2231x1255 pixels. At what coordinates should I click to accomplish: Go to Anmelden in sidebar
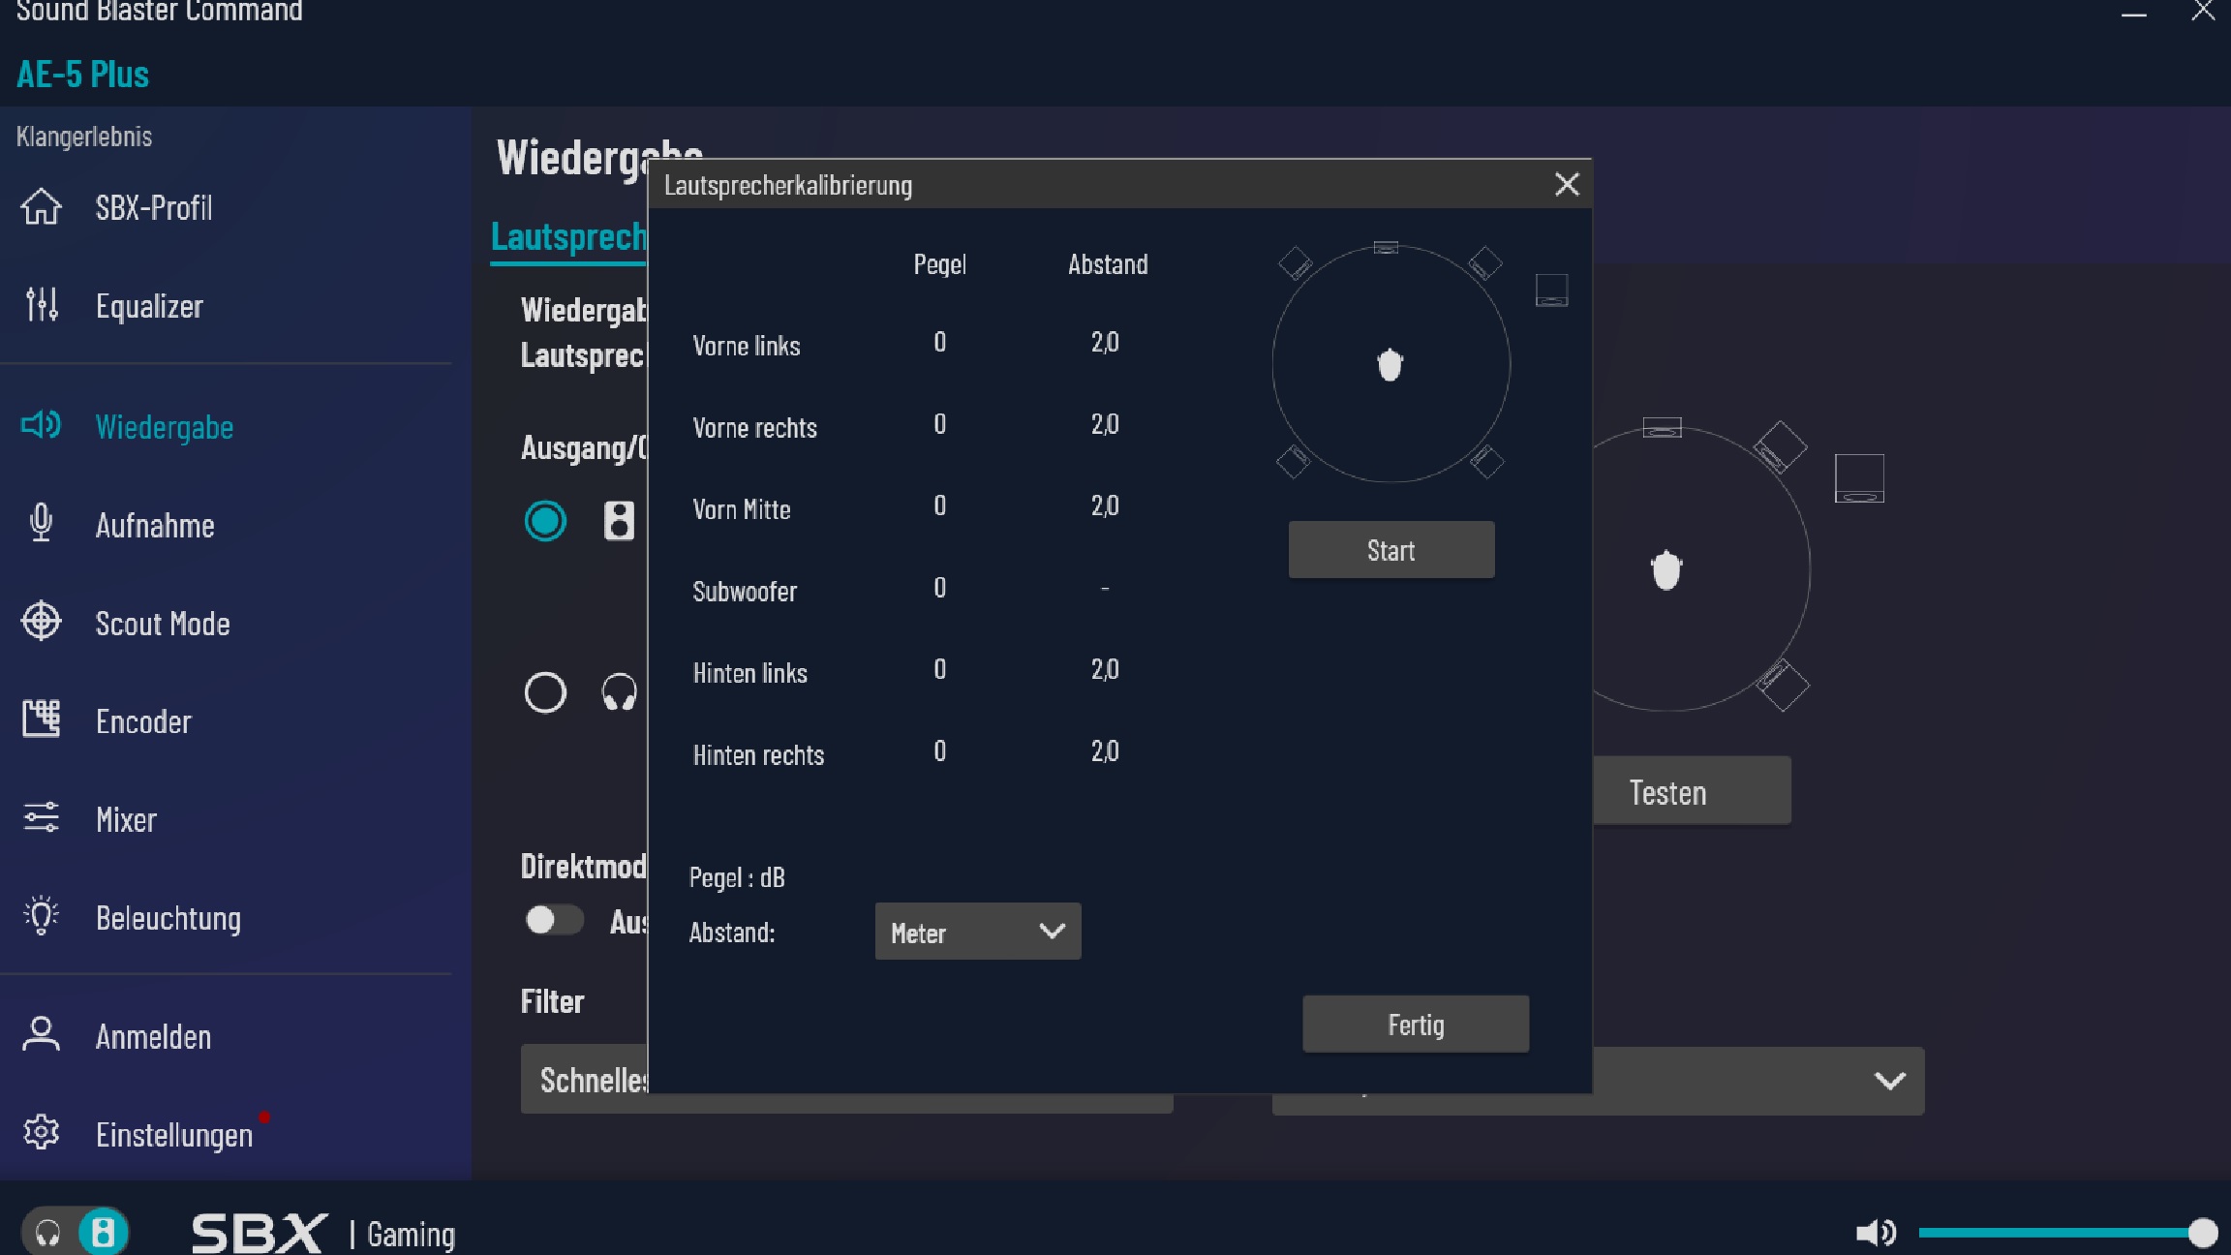[153, 1036]
